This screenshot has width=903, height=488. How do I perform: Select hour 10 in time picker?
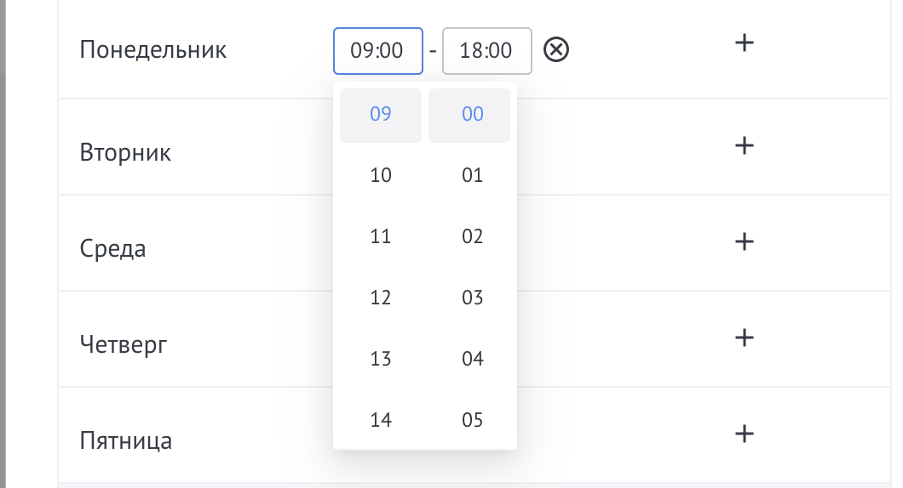pos(381,176)
